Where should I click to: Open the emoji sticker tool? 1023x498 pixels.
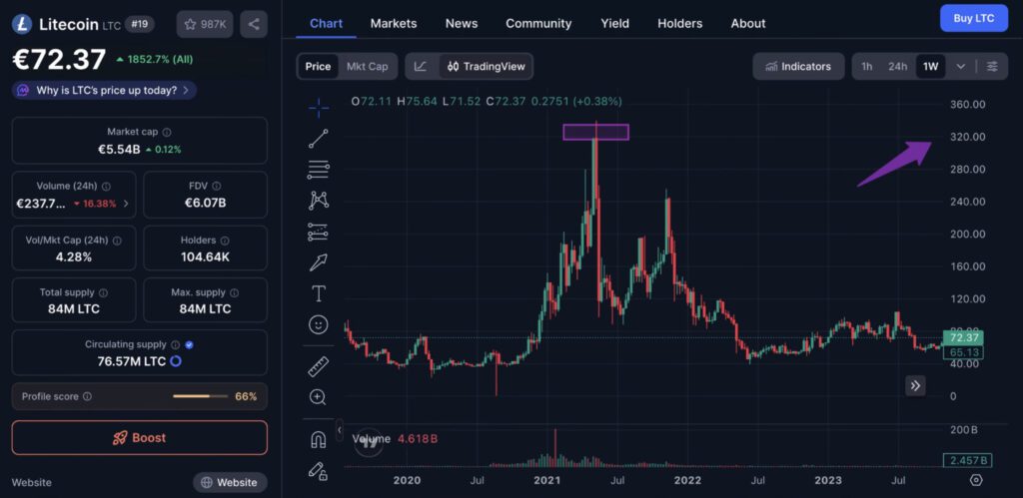point(318,324)
